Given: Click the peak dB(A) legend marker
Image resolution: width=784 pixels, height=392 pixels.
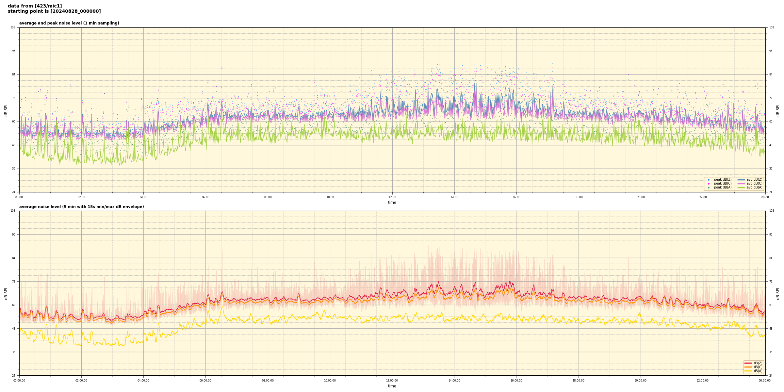Looking at the screenshot, I should tap(709, 188).
